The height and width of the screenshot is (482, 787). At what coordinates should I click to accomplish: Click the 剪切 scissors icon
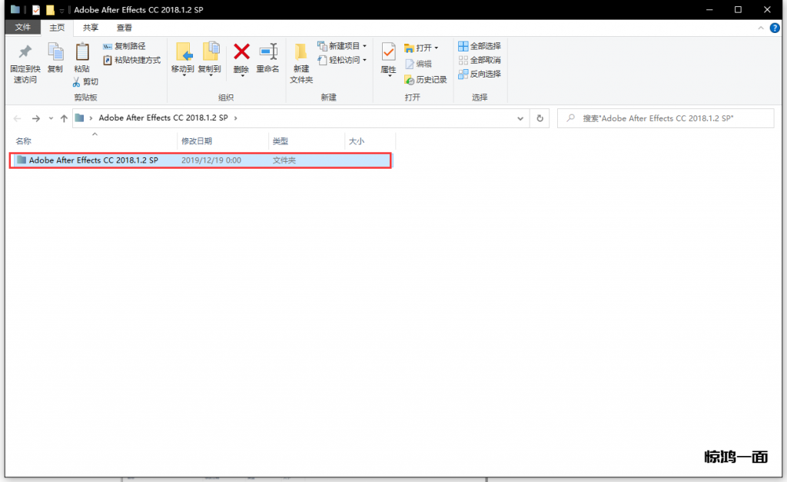pyautogui.click(x=77, y=81)
